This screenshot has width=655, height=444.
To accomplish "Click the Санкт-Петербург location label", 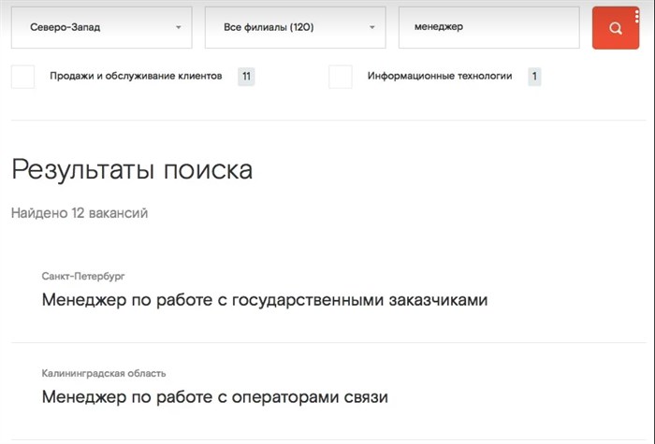I will (83, 277).
